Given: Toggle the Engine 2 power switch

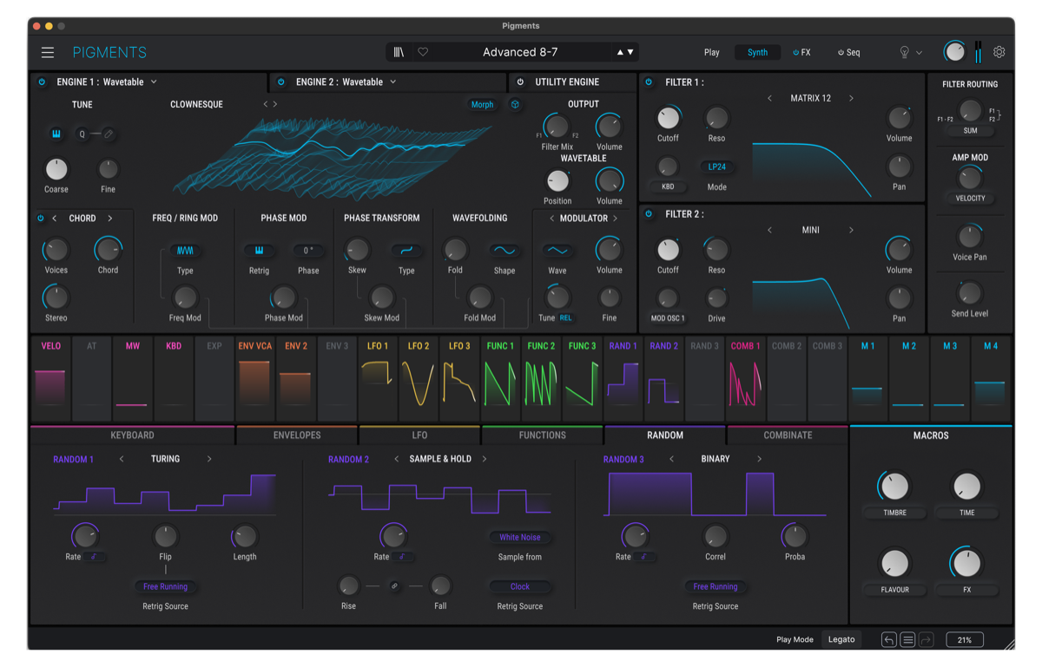Looking at the screenshot, I should (x=280, y=82).
